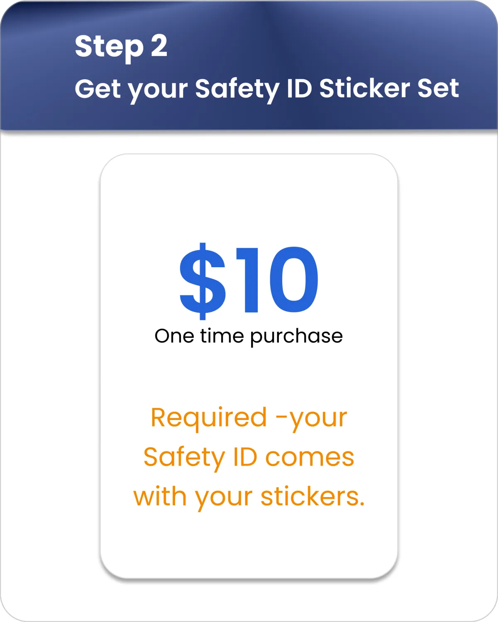The height and width of the screenshot is (622, 498).
Task: Select the One time purchase label
Action: 249,337
